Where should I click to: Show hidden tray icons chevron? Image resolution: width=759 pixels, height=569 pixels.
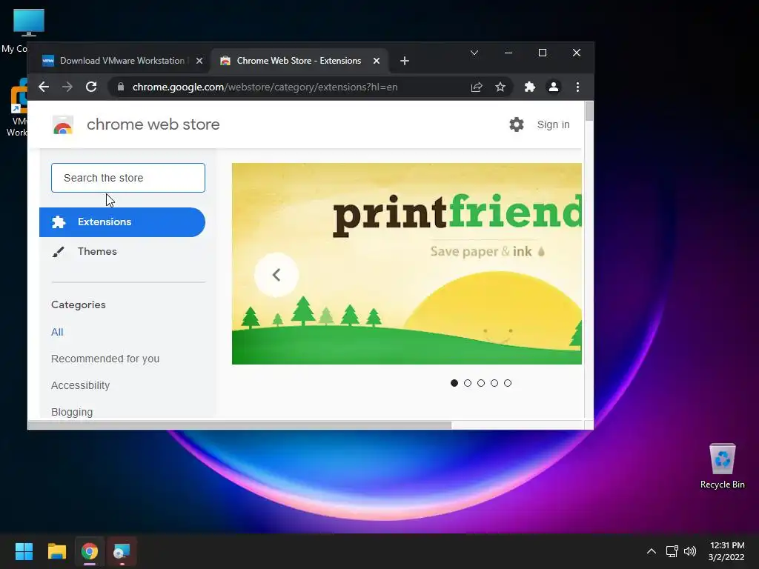652,551
